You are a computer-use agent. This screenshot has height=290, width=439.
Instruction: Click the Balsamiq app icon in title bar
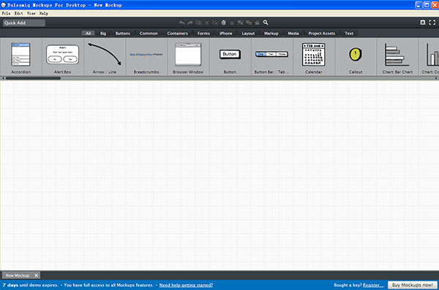4,5
